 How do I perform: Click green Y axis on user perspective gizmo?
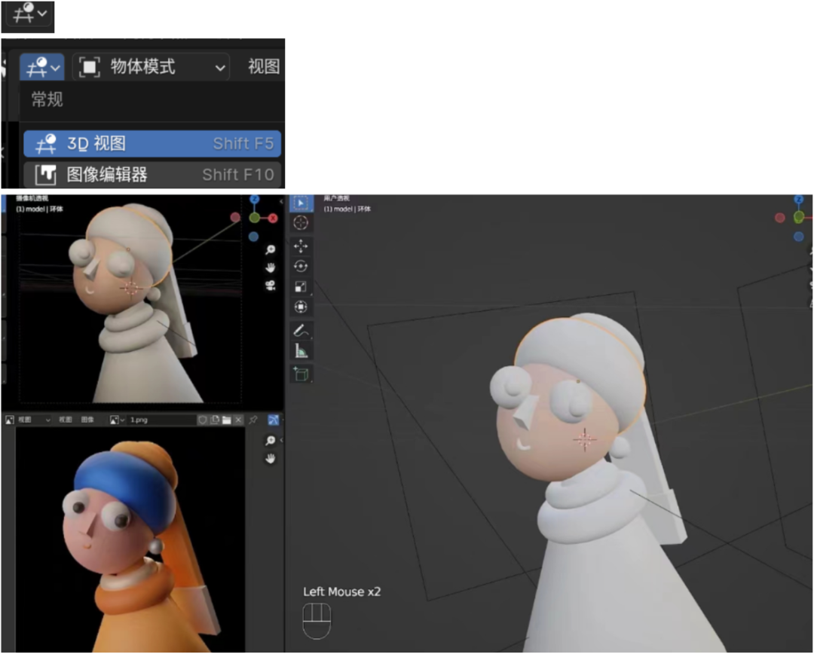pos(799,216)
